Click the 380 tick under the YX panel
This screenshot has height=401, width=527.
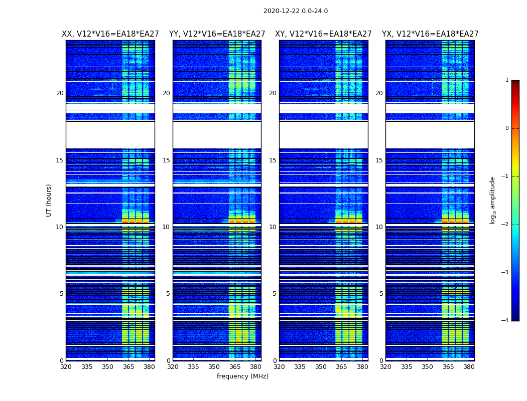coord(468,367)
